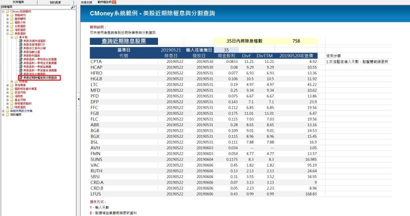
Task: Click the 與我共用的文件集 folder icon
Action: 7,111
